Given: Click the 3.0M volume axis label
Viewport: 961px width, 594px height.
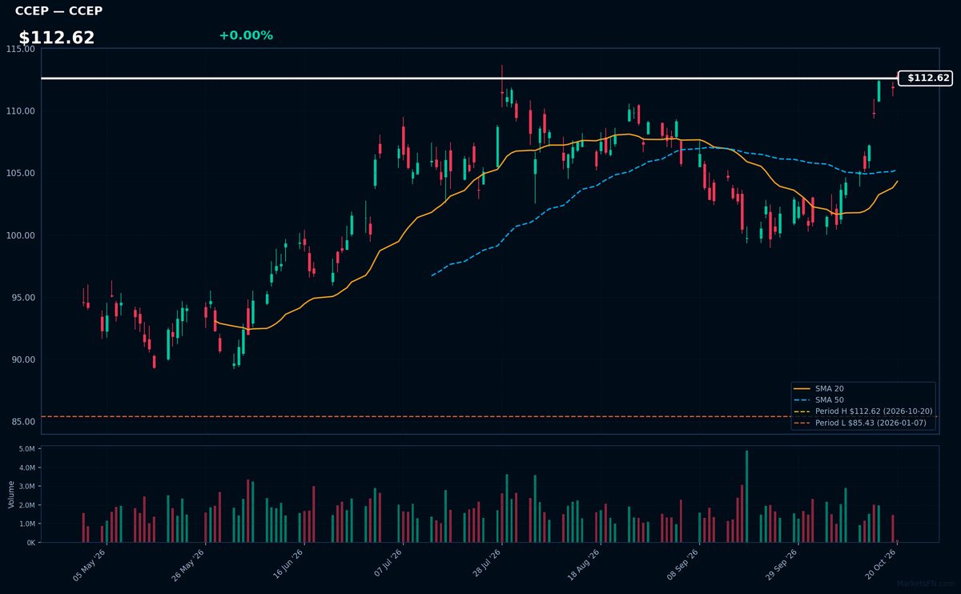Looking at the screenshot, I should 26,487.
